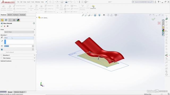This screenshot has height=95, width=170.
Task: Click the Home icon in the top toolbar
Action: click(x=50, y=2)
